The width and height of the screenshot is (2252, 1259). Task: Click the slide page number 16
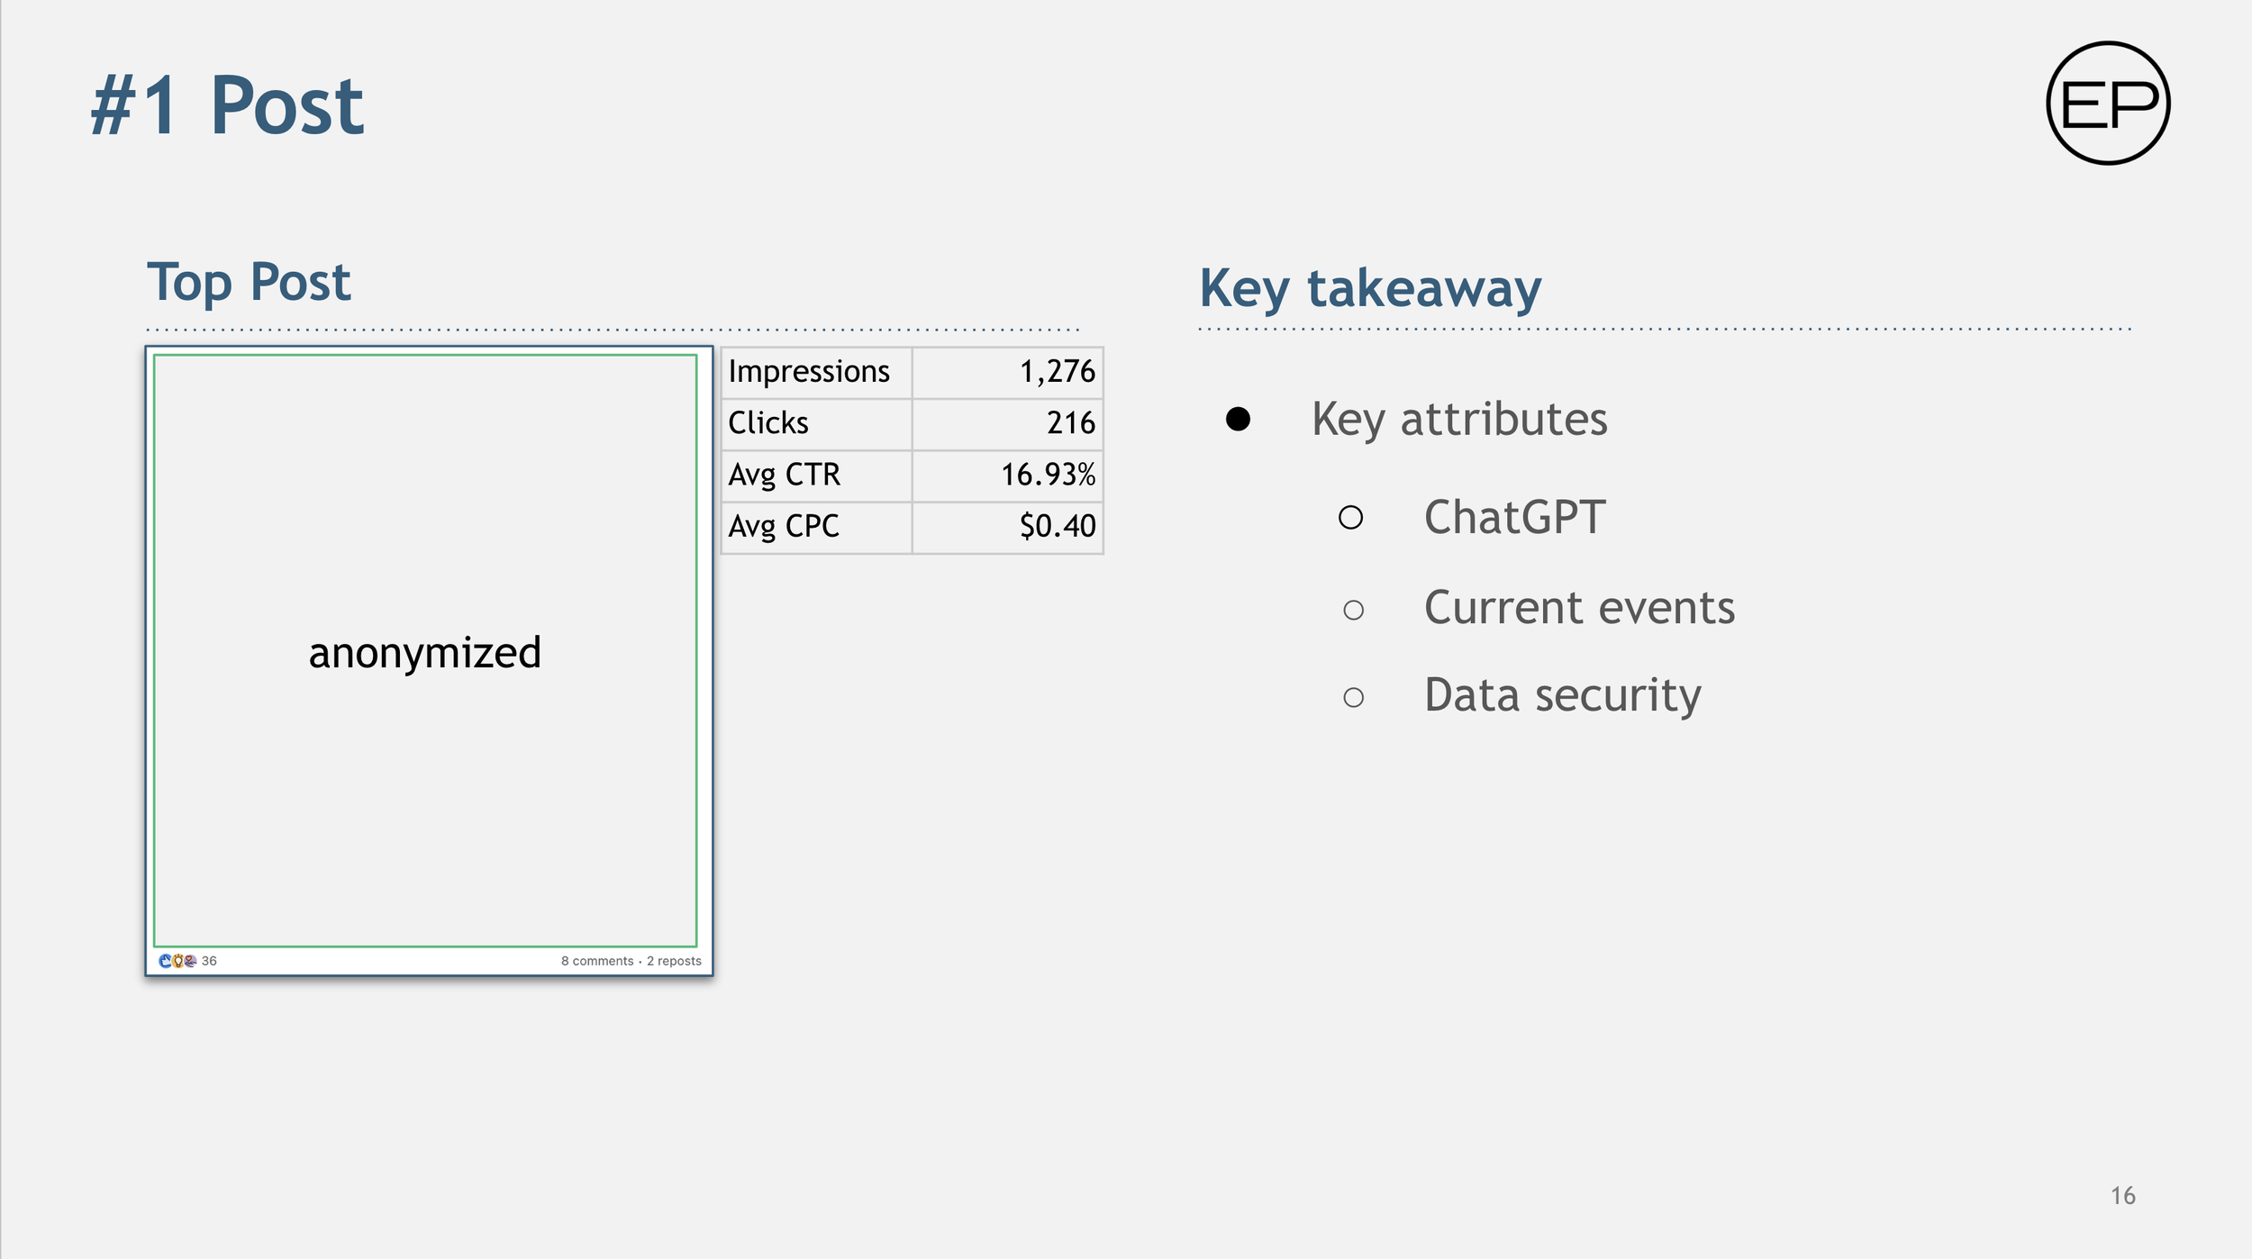click(x=2122, y=1195)
